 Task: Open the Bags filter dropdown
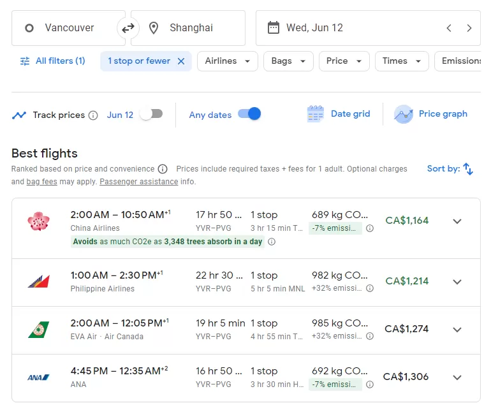pyautogui.click(x=288, y=61)
